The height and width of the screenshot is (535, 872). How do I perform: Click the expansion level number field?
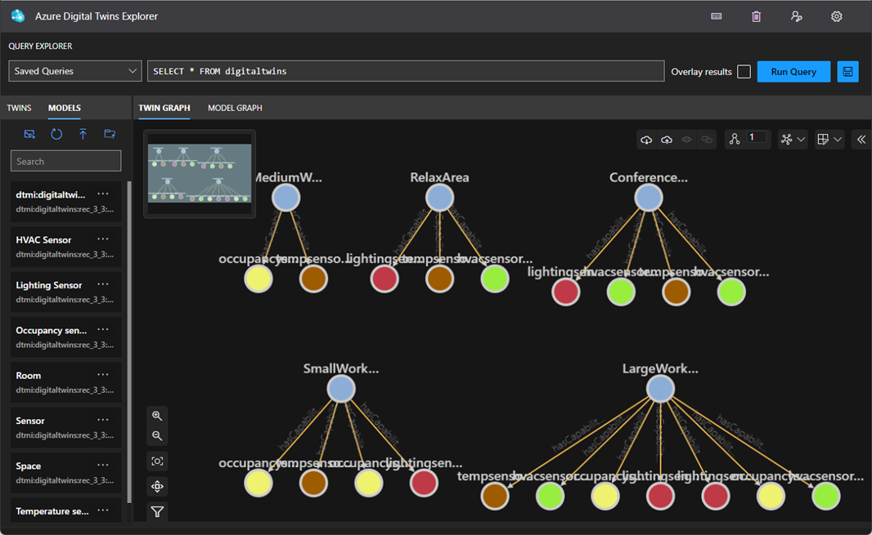757,138
